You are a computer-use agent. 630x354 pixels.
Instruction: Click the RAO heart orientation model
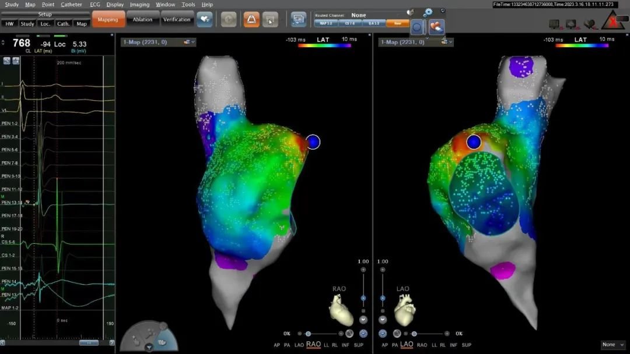[342, 310]
